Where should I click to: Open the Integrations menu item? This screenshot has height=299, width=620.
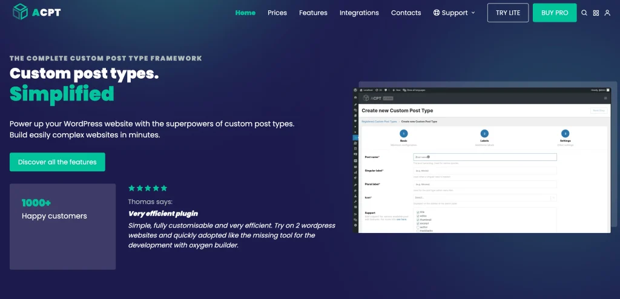click(359, 13)
